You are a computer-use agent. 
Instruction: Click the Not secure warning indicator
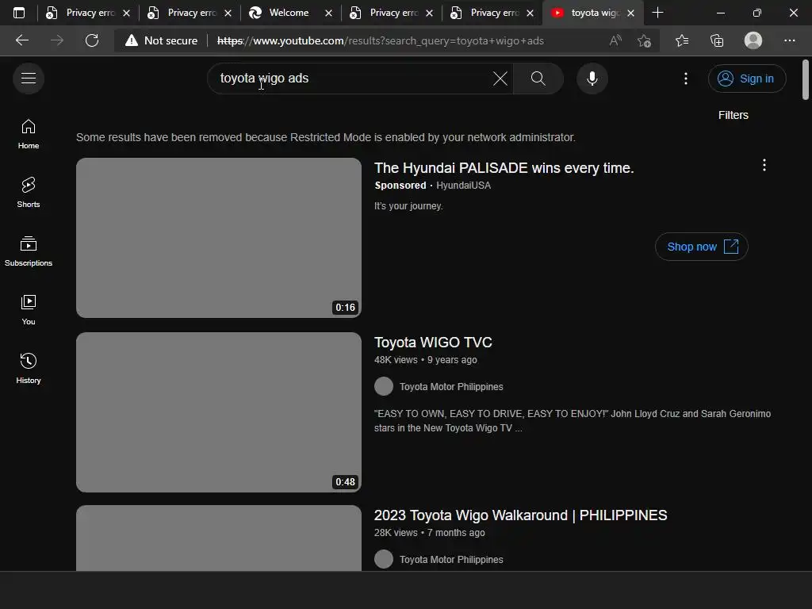point(161,40)
